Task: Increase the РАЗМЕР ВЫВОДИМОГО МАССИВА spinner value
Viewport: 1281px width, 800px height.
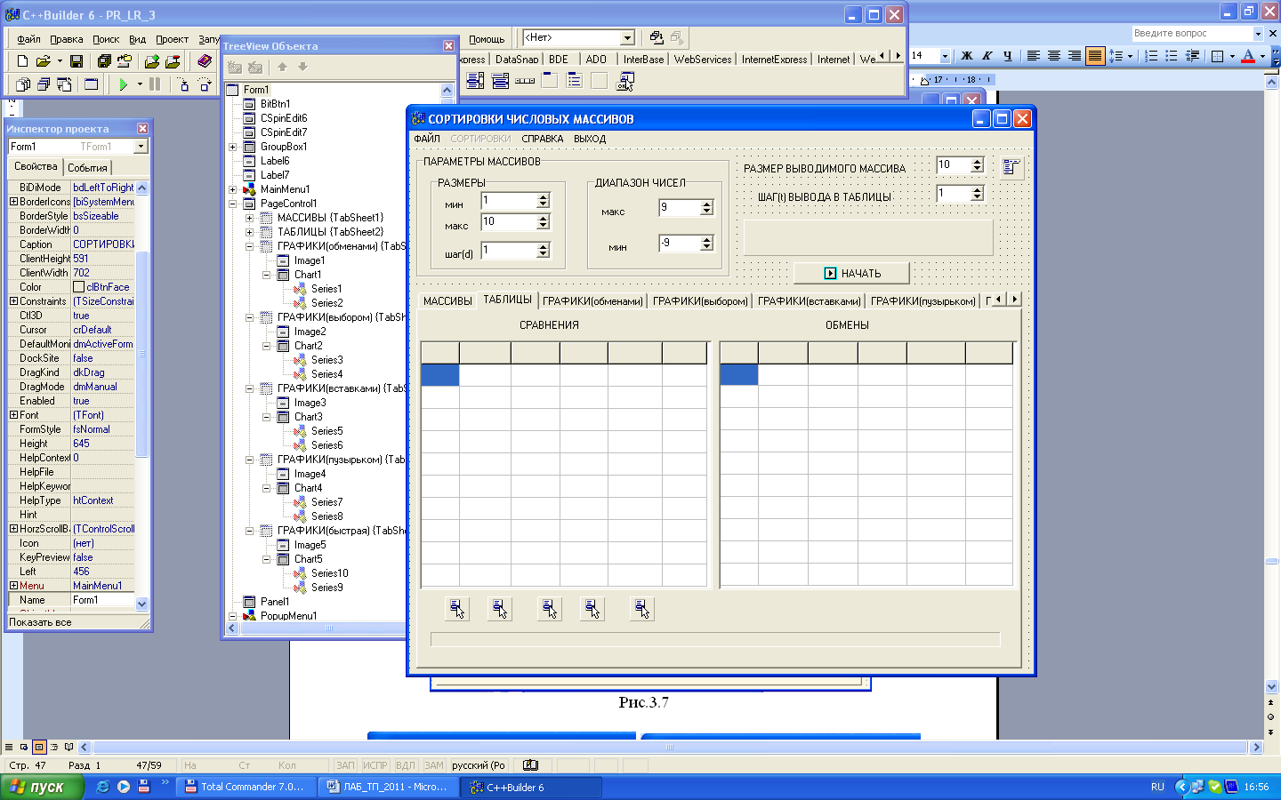Action: pos(977,161)
